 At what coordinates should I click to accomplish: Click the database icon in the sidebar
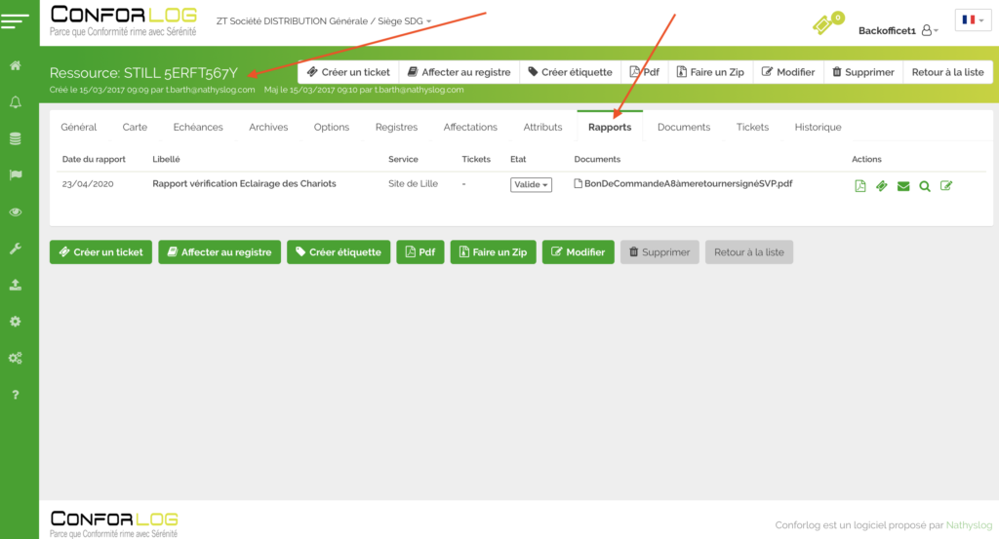pos(16,138)
